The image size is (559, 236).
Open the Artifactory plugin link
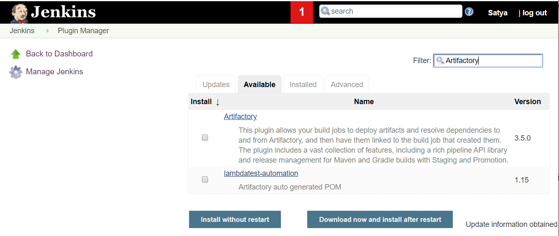(x=240, y=117)
